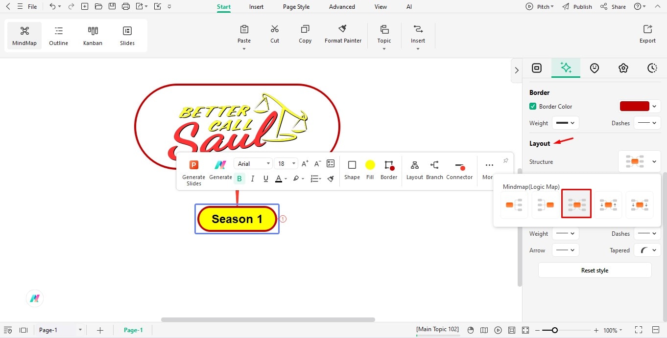
Task: Click the border color red swatch
Action: [635, 106]
